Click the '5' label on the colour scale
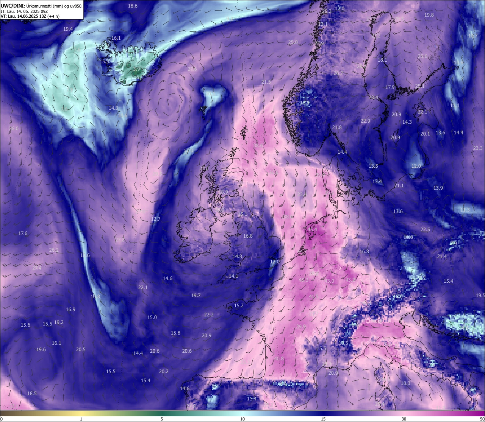This screenshot has height=422, width=485. coord(162,419)
